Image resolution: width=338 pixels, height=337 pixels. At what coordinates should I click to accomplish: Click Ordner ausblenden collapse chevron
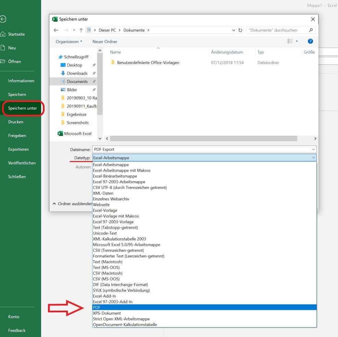point(54,203)
